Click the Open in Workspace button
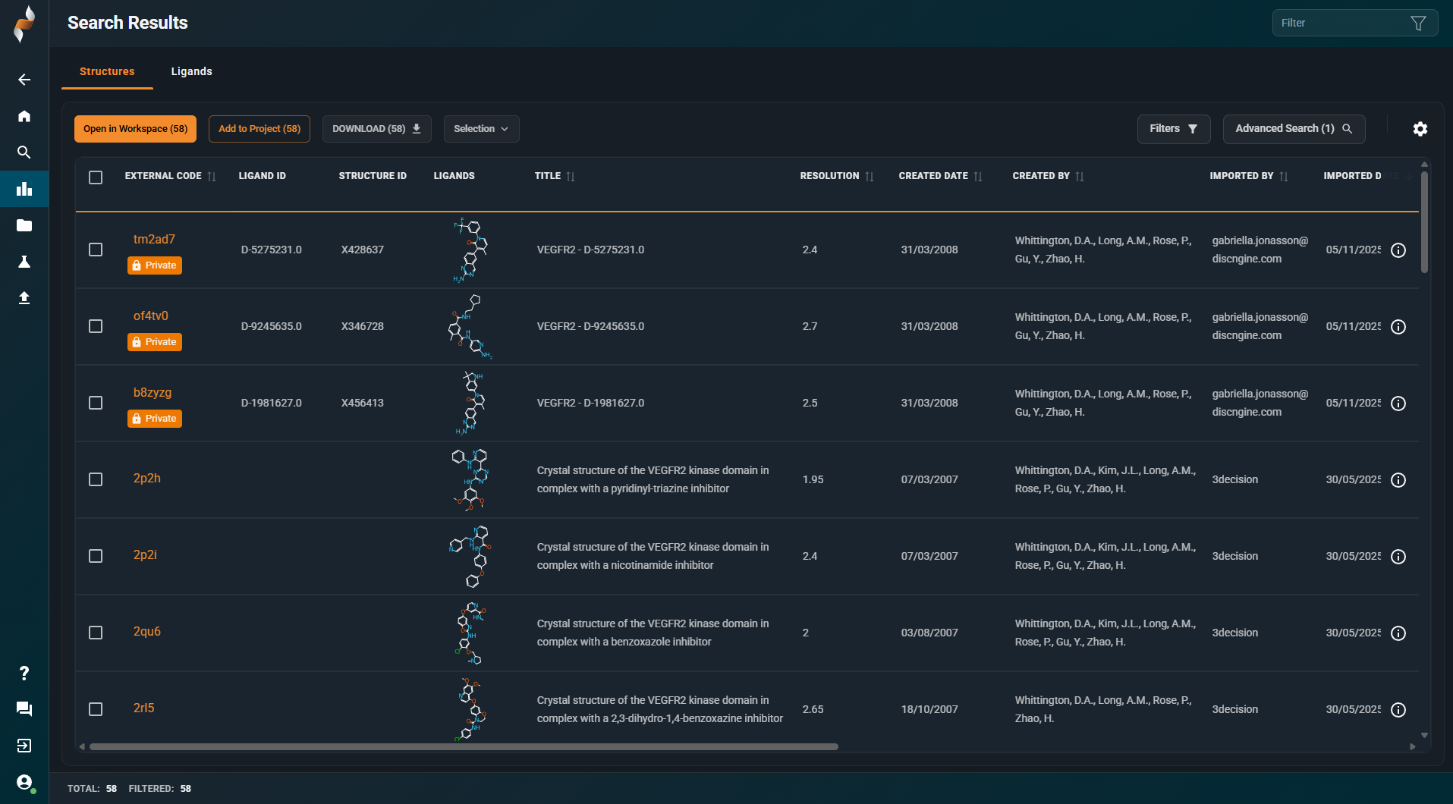 point(135,128)
